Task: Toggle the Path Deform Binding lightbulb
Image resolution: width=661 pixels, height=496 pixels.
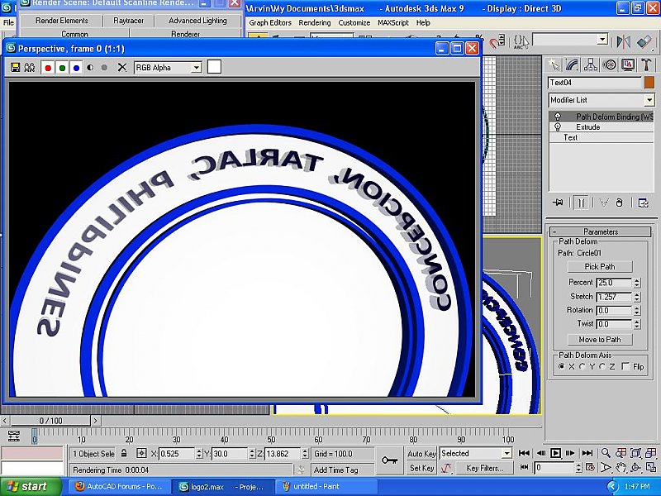Action: tap(557, 117)
